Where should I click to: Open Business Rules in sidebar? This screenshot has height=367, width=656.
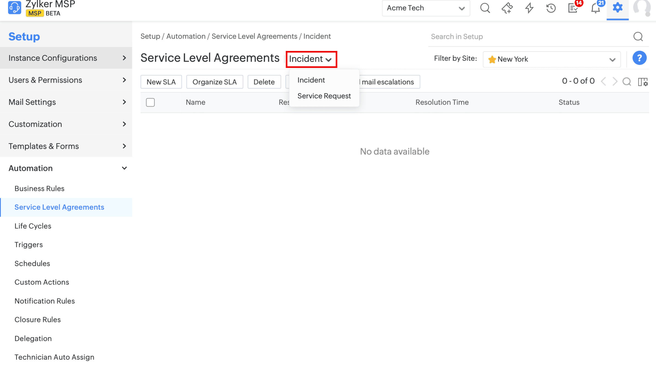(x=39, y=188)
